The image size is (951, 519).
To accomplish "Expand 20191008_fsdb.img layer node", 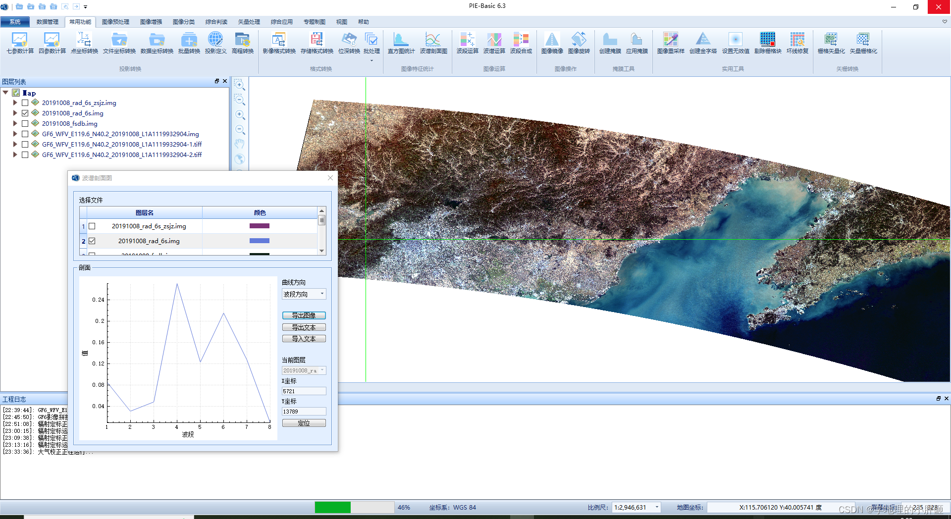I will click(x=15, y=124).
